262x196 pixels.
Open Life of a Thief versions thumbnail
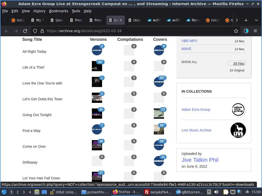click(97, 66)
